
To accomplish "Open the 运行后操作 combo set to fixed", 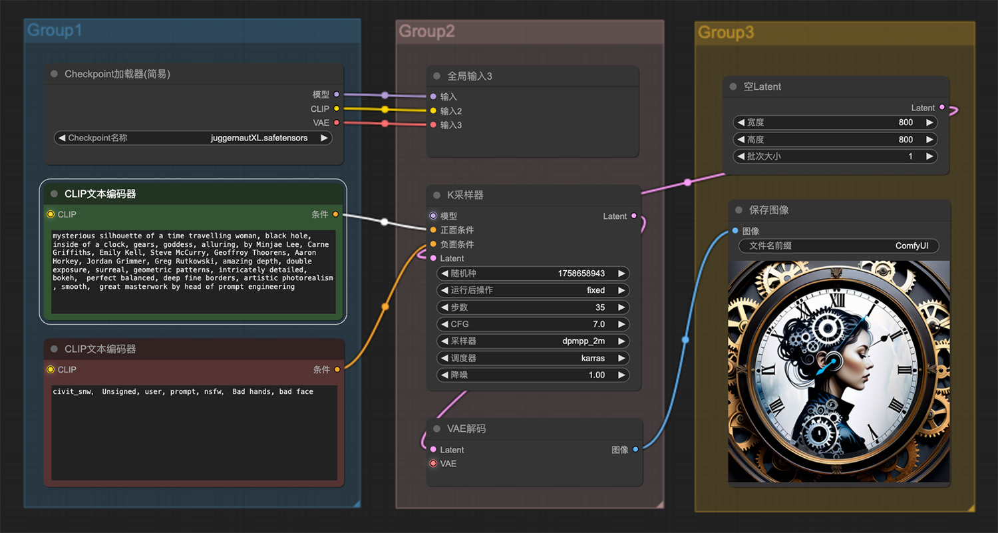I will click(533, 290).
